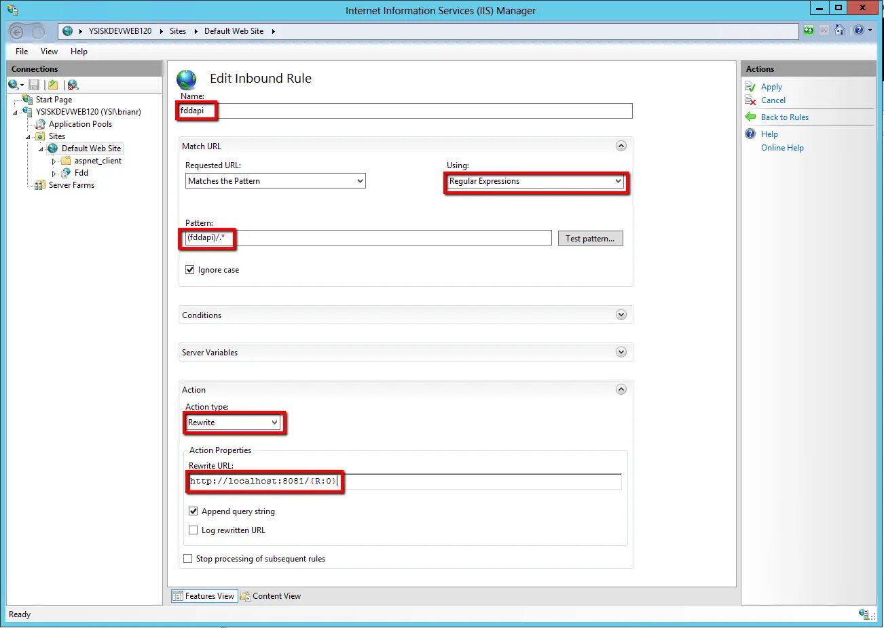
Task: Toggle the Ignore case checkbox
Action: click(x=190, y=270)
